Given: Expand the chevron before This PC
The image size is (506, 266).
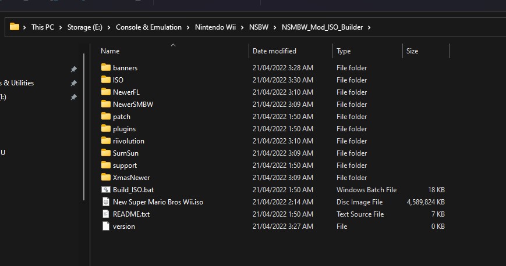Looking at the screenshot, I should point(24,28).
